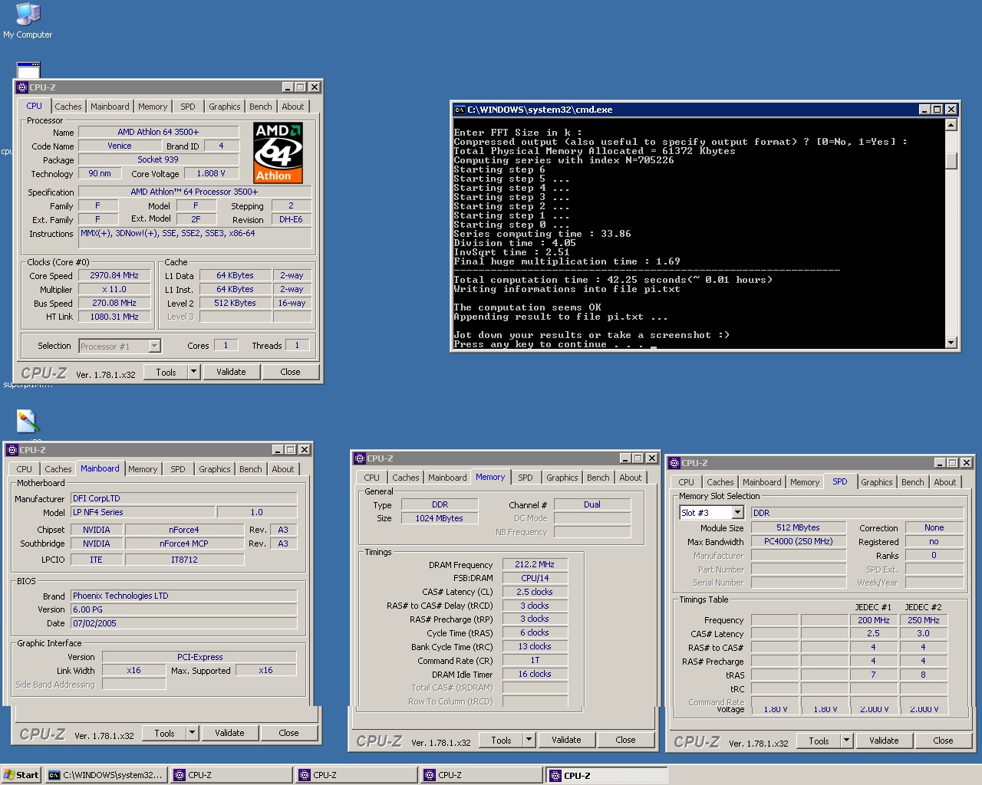This screenshot has height=785, width=982.
Task: Click CPU-Z title icon in top-left CPU window
Action: pyautogui.click(x=22, y=87)
